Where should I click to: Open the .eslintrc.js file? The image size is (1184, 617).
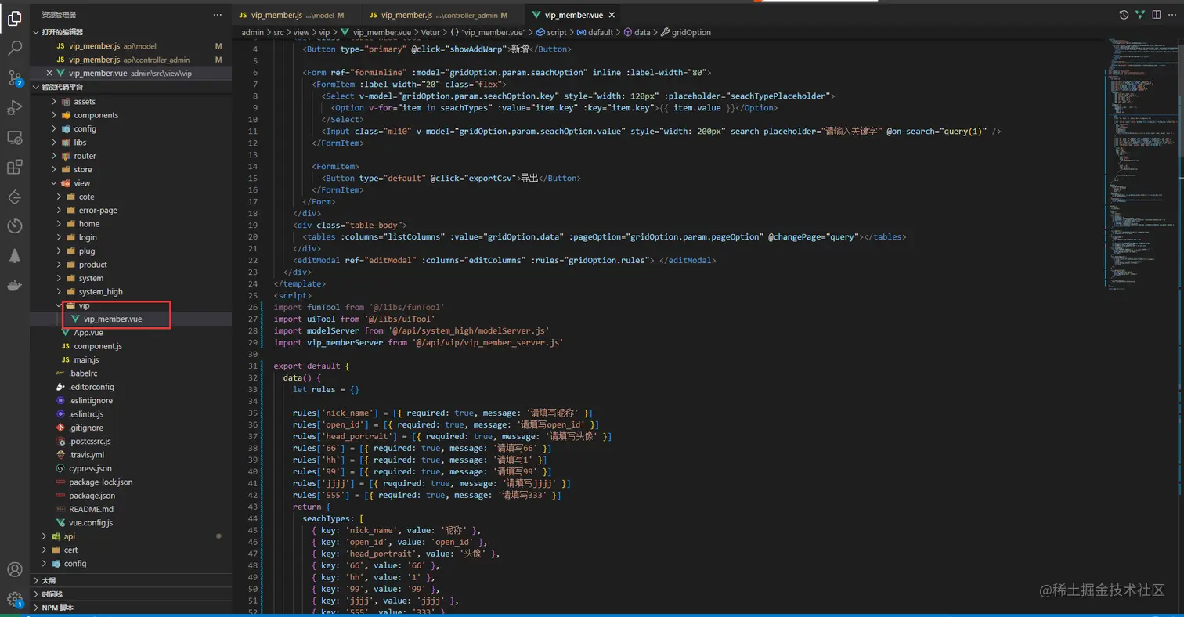(x=130, y=414)
